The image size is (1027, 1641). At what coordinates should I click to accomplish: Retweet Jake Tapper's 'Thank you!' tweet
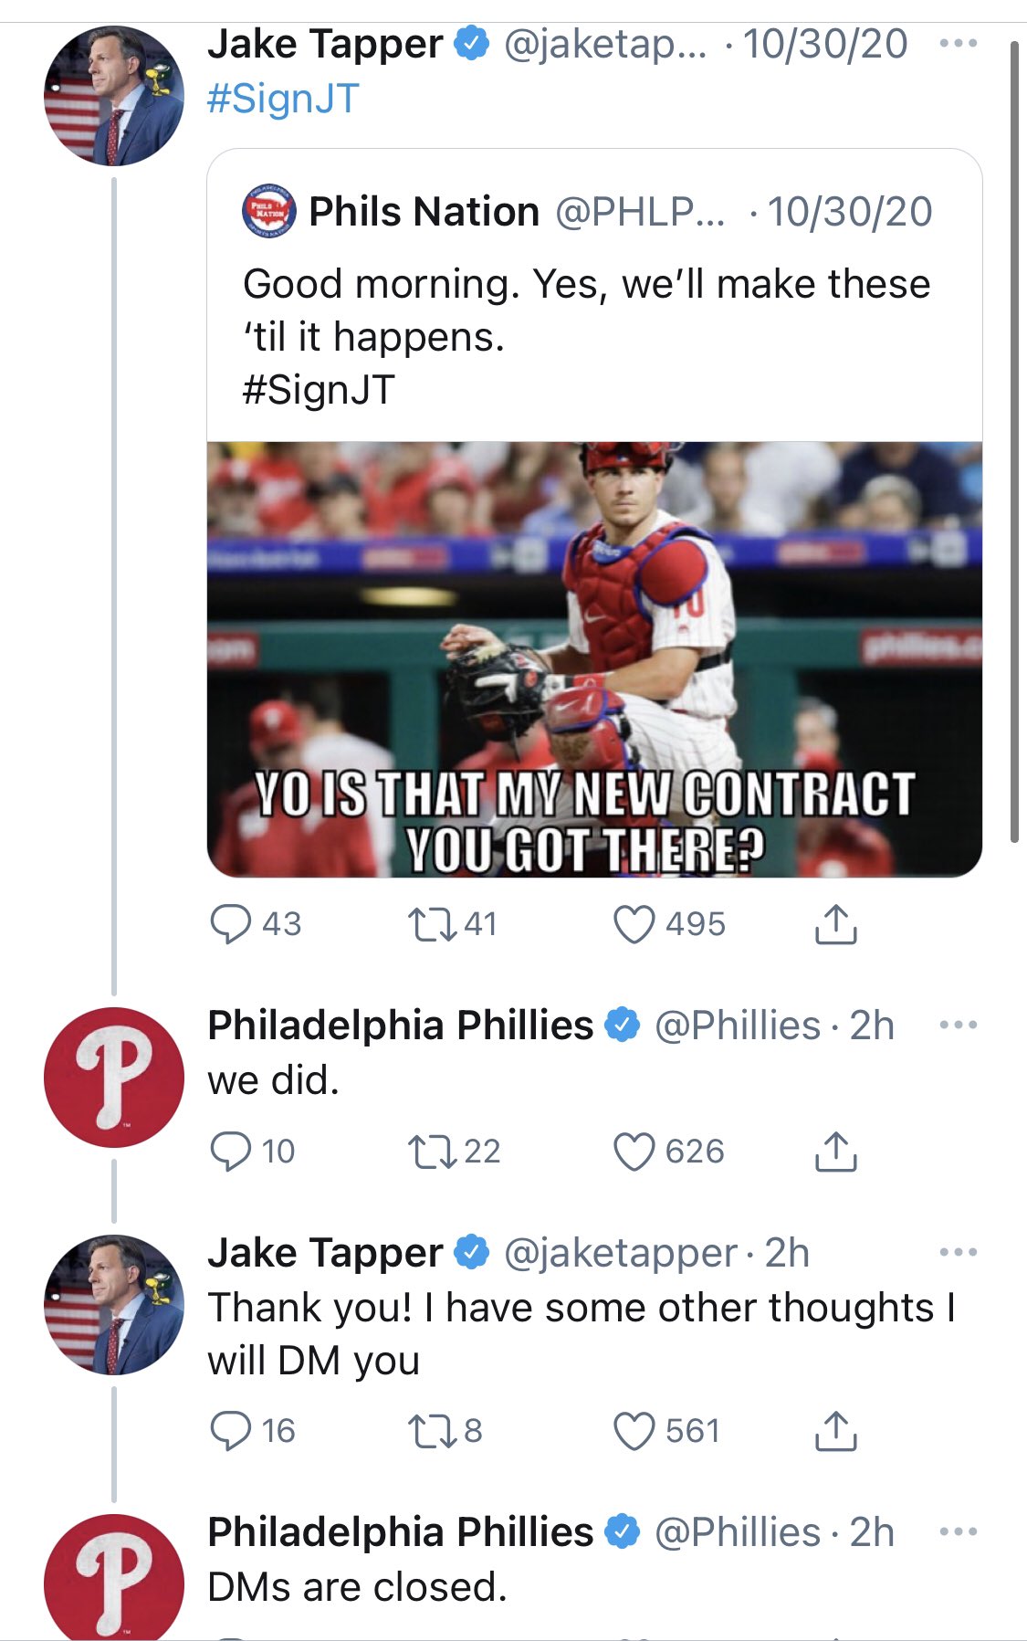(x=432, y=1430)
